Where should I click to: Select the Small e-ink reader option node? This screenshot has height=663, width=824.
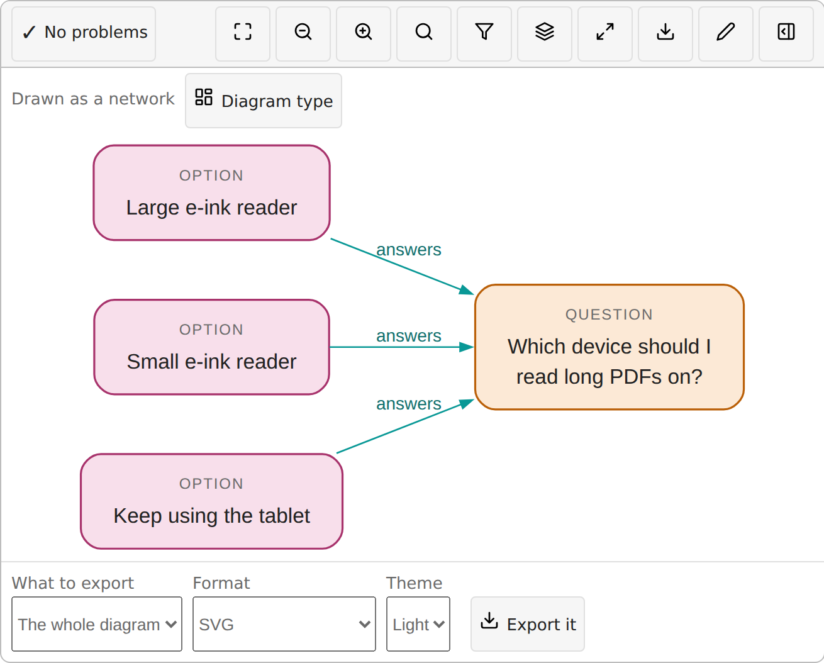211,347
